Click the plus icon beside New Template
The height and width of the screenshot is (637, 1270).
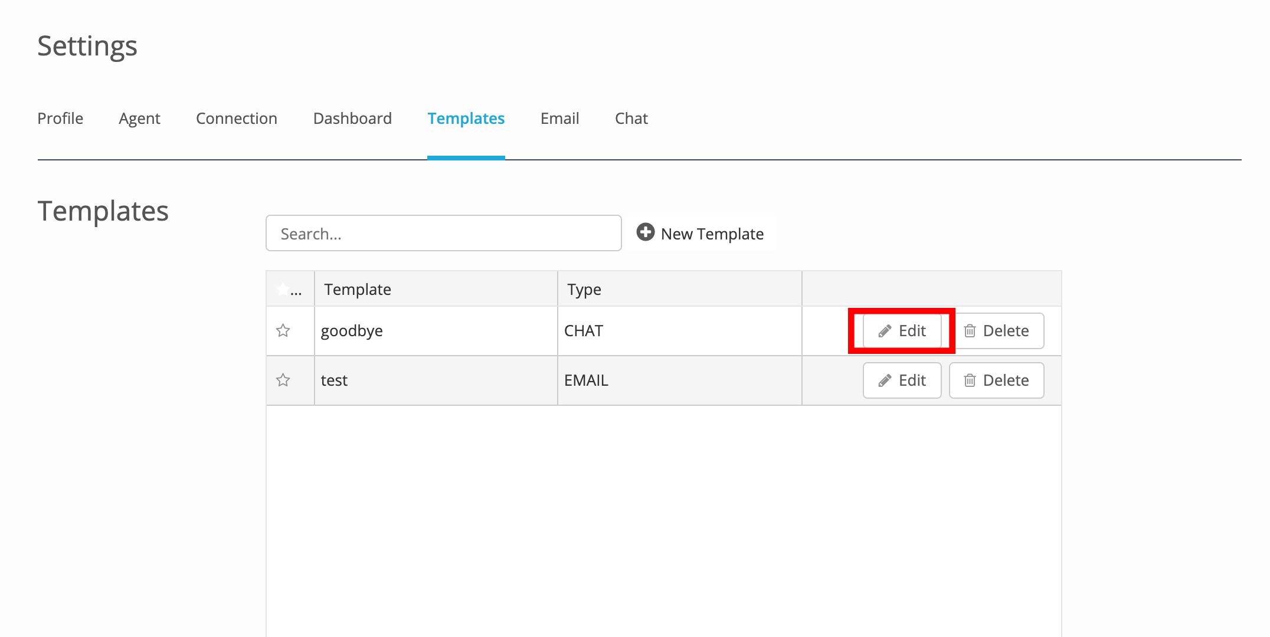[x=646, y=232]
